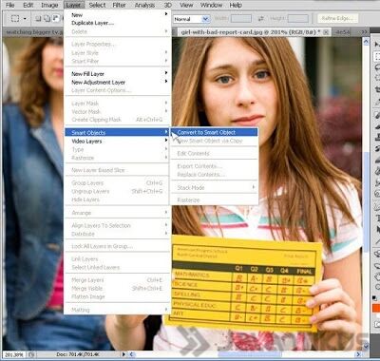
Task: Open the Style dropdown showing Normal
Action: tap(192, 19)
